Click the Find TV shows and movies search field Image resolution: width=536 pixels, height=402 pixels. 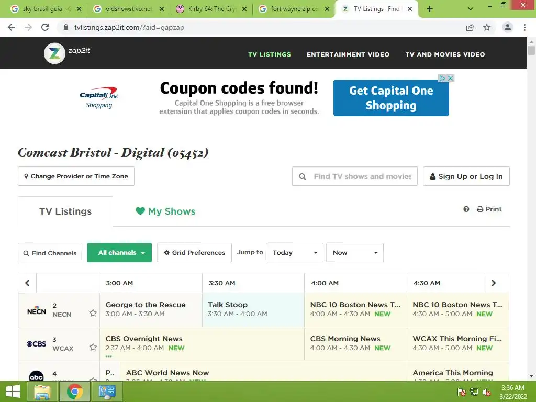click(x=355, y=176)
